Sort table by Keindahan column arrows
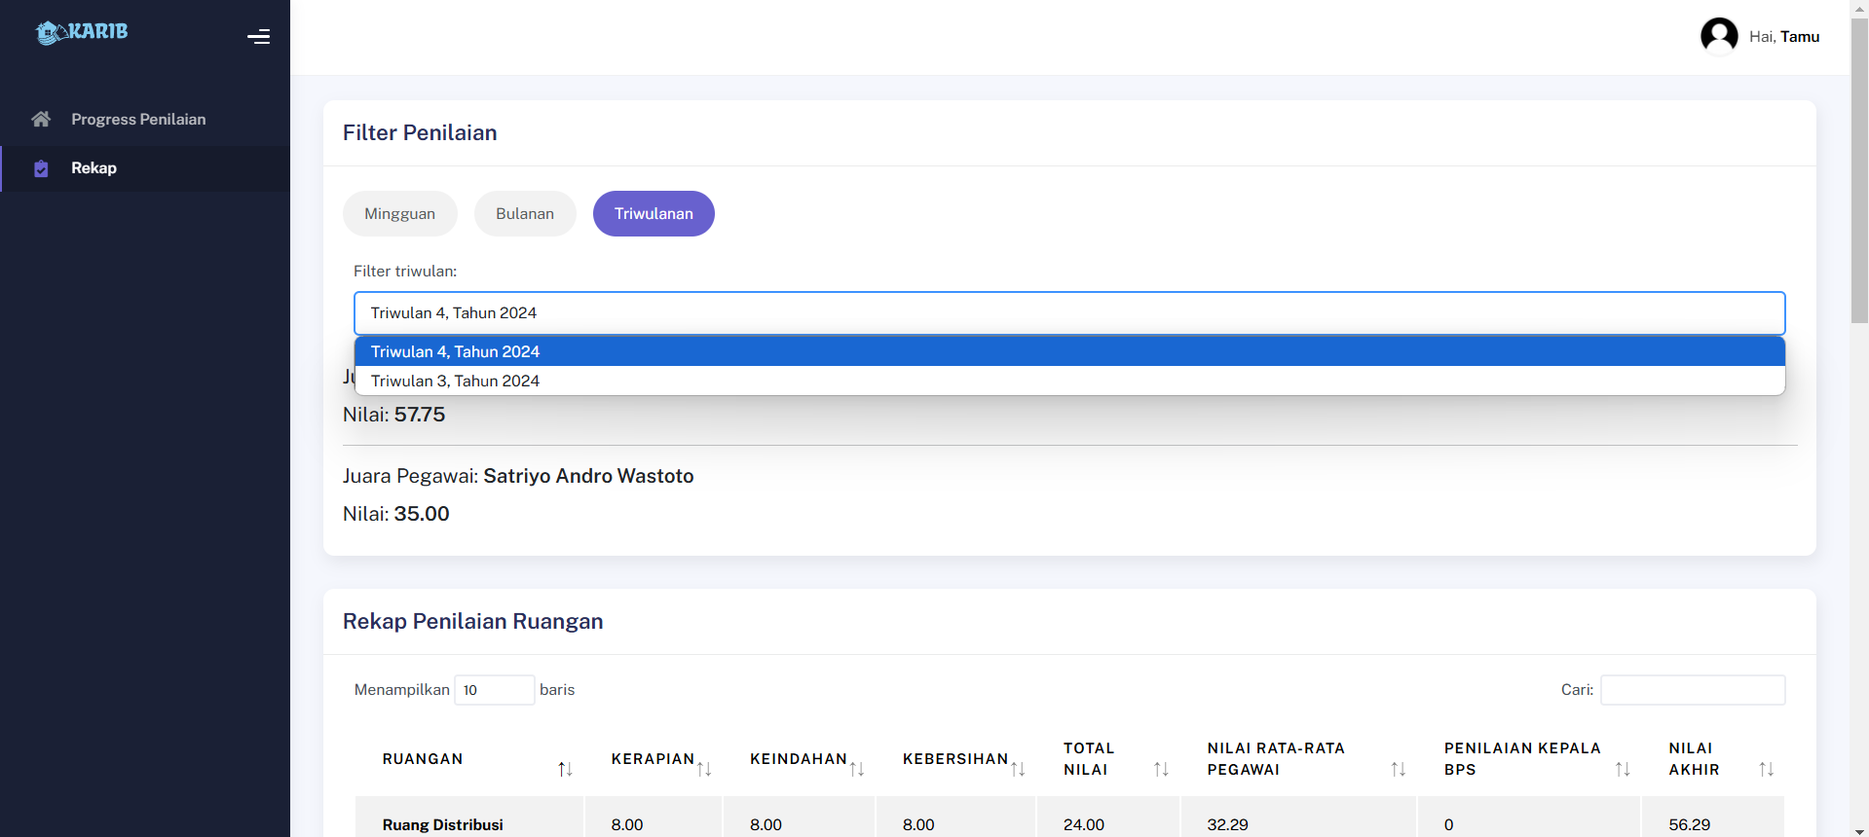Screen dimensions: 1869x837 857,769
